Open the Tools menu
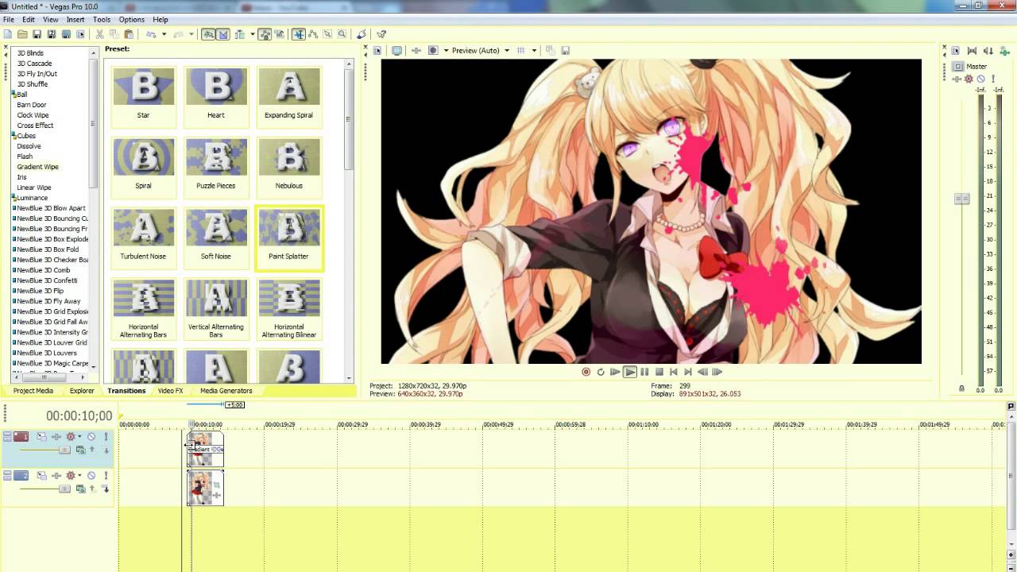The image size is (1017, 572). [102, 19]
